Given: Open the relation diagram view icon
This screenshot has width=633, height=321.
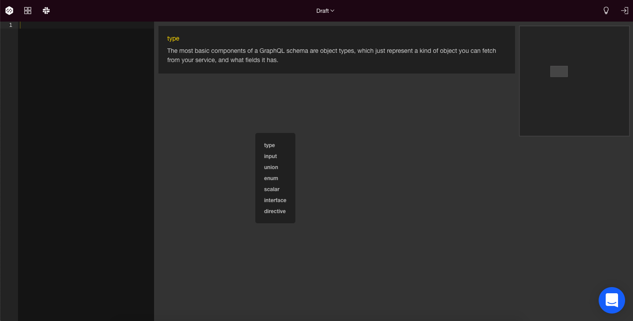Looking at the screenshot, I should [28, 11].
